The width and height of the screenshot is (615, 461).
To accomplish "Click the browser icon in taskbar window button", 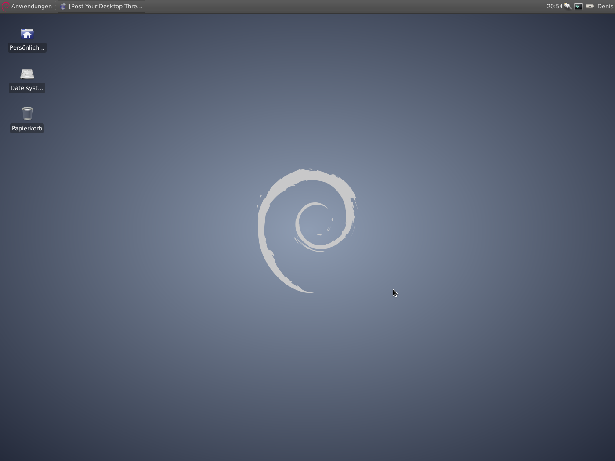I will (x=63, y=6).
